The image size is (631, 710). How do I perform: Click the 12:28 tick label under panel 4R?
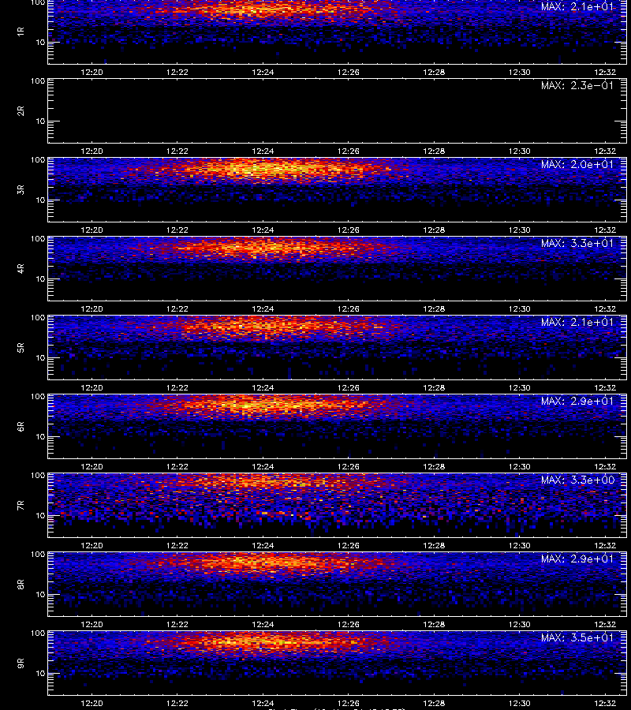pos(434,308)
